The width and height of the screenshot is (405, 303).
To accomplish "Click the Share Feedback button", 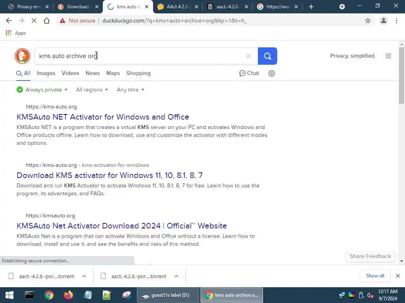I will click(370, 256).
